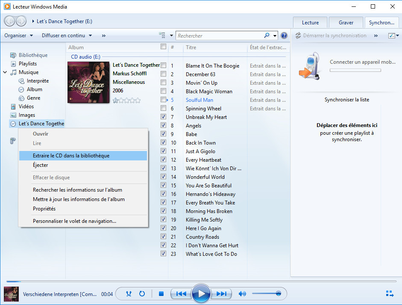Screen dimensions: 402x305
Task: Open sync options dropdown arrow
Action: click(397, 36)
